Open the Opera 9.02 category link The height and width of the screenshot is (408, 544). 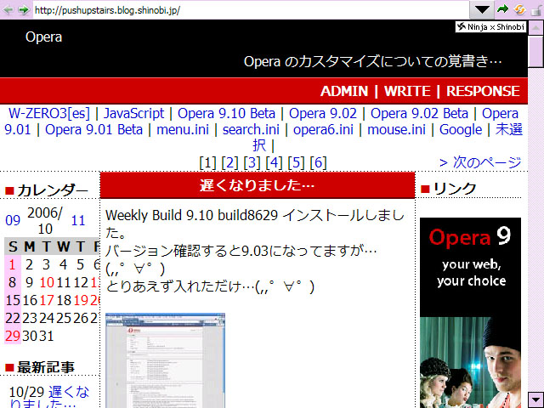point(323,113)
